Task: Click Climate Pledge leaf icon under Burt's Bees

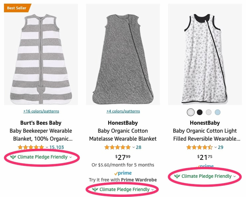Action: (x=13, y=157)
